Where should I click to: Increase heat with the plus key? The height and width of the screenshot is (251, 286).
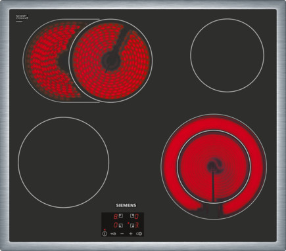click(x=131, y=234)
